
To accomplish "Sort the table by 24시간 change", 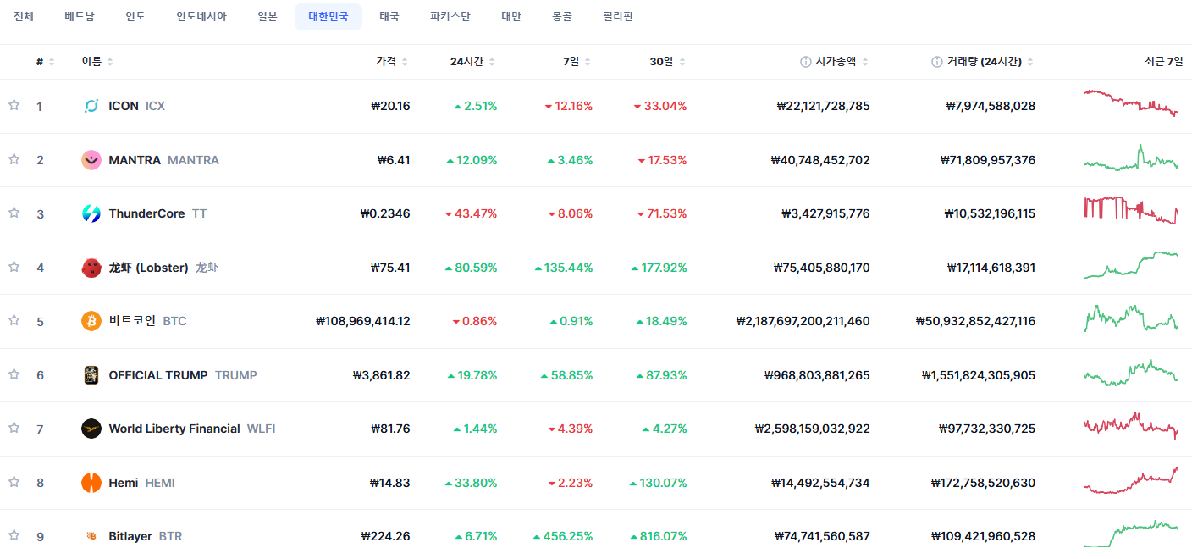I will pyautogui.click(x=472, y=62).
